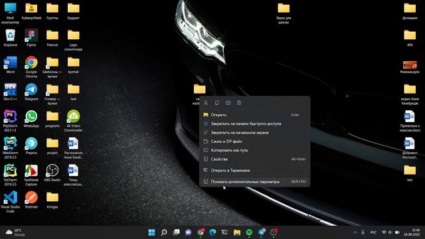The height and width of the screenshot is (239, 425).
Task: Select the WhatsApp desktop shortcut
Action: pos(31,119)
